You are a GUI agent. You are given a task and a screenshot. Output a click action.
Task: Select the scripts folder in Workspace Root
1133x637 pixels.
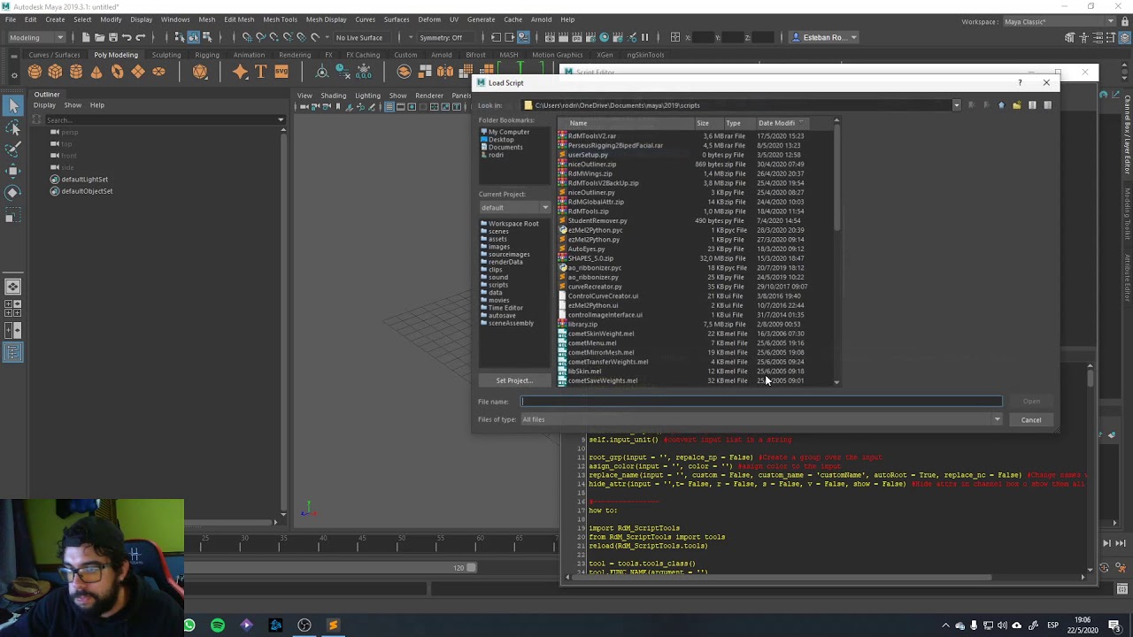tap(498, 285)
